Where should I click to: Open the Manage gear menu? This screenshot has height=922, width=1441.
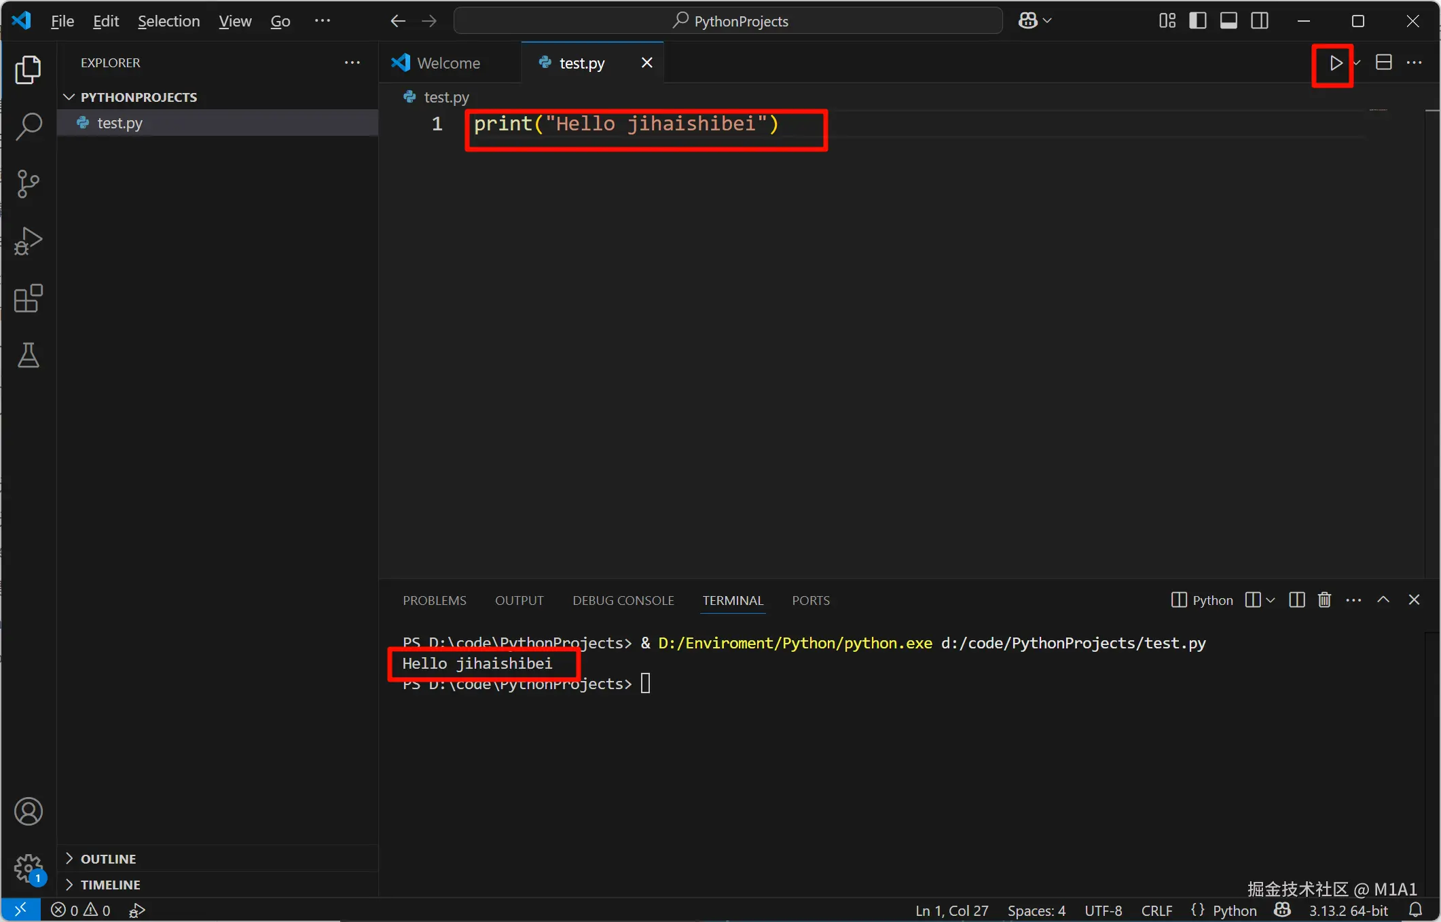[29, 868]
